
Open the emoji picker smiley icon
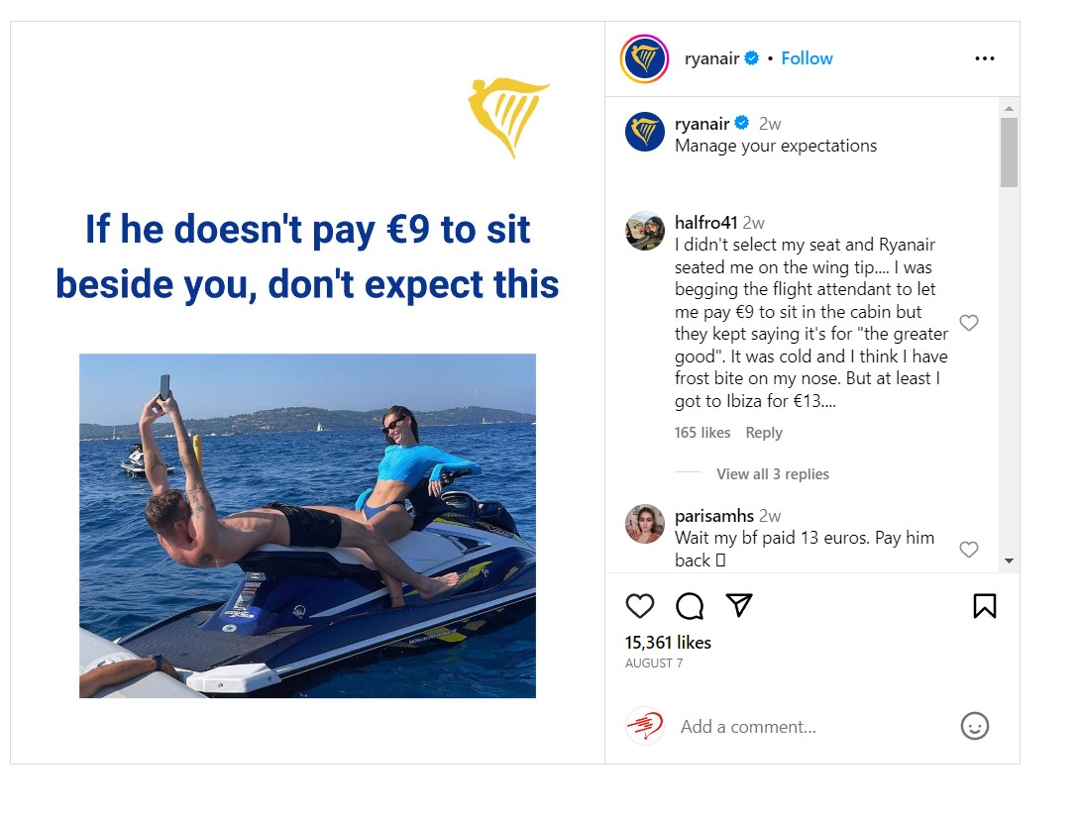pyautogui.click(x=975, y=726)
